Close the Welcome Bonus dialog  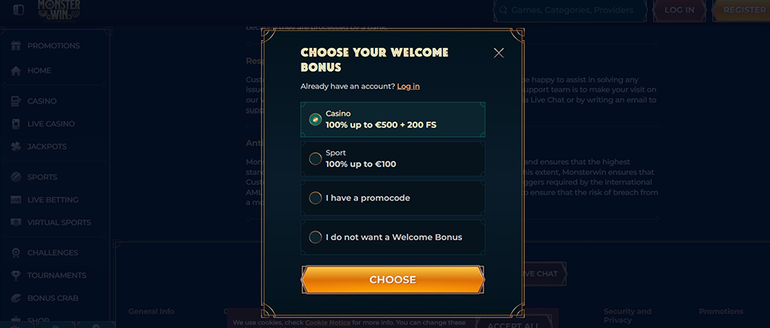pyautogui.click(x=499, y=53)
